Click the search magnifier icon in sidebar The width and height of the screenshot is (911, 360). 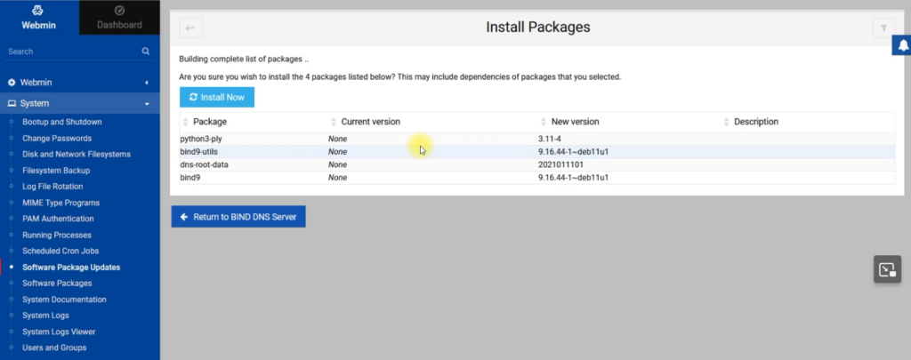tap(146, 52)
